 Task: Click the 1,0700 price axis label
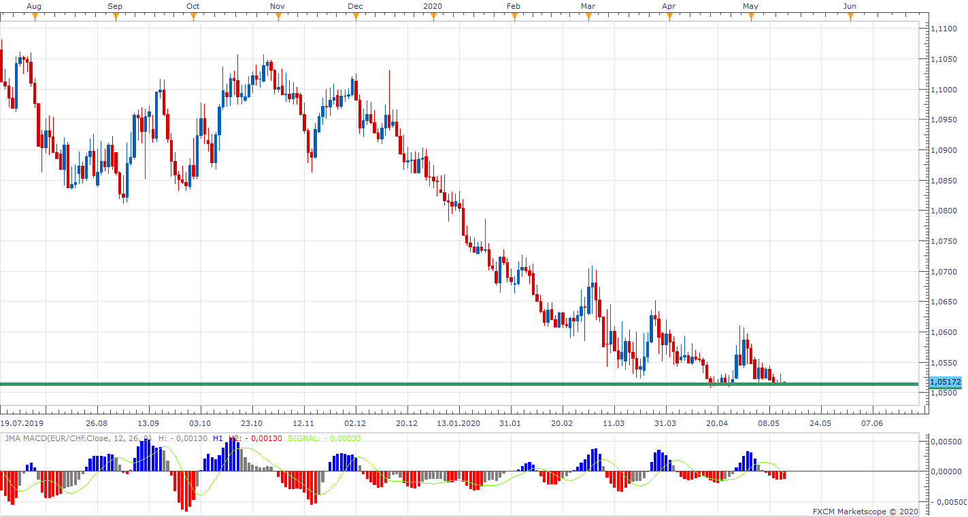(945, 272)
